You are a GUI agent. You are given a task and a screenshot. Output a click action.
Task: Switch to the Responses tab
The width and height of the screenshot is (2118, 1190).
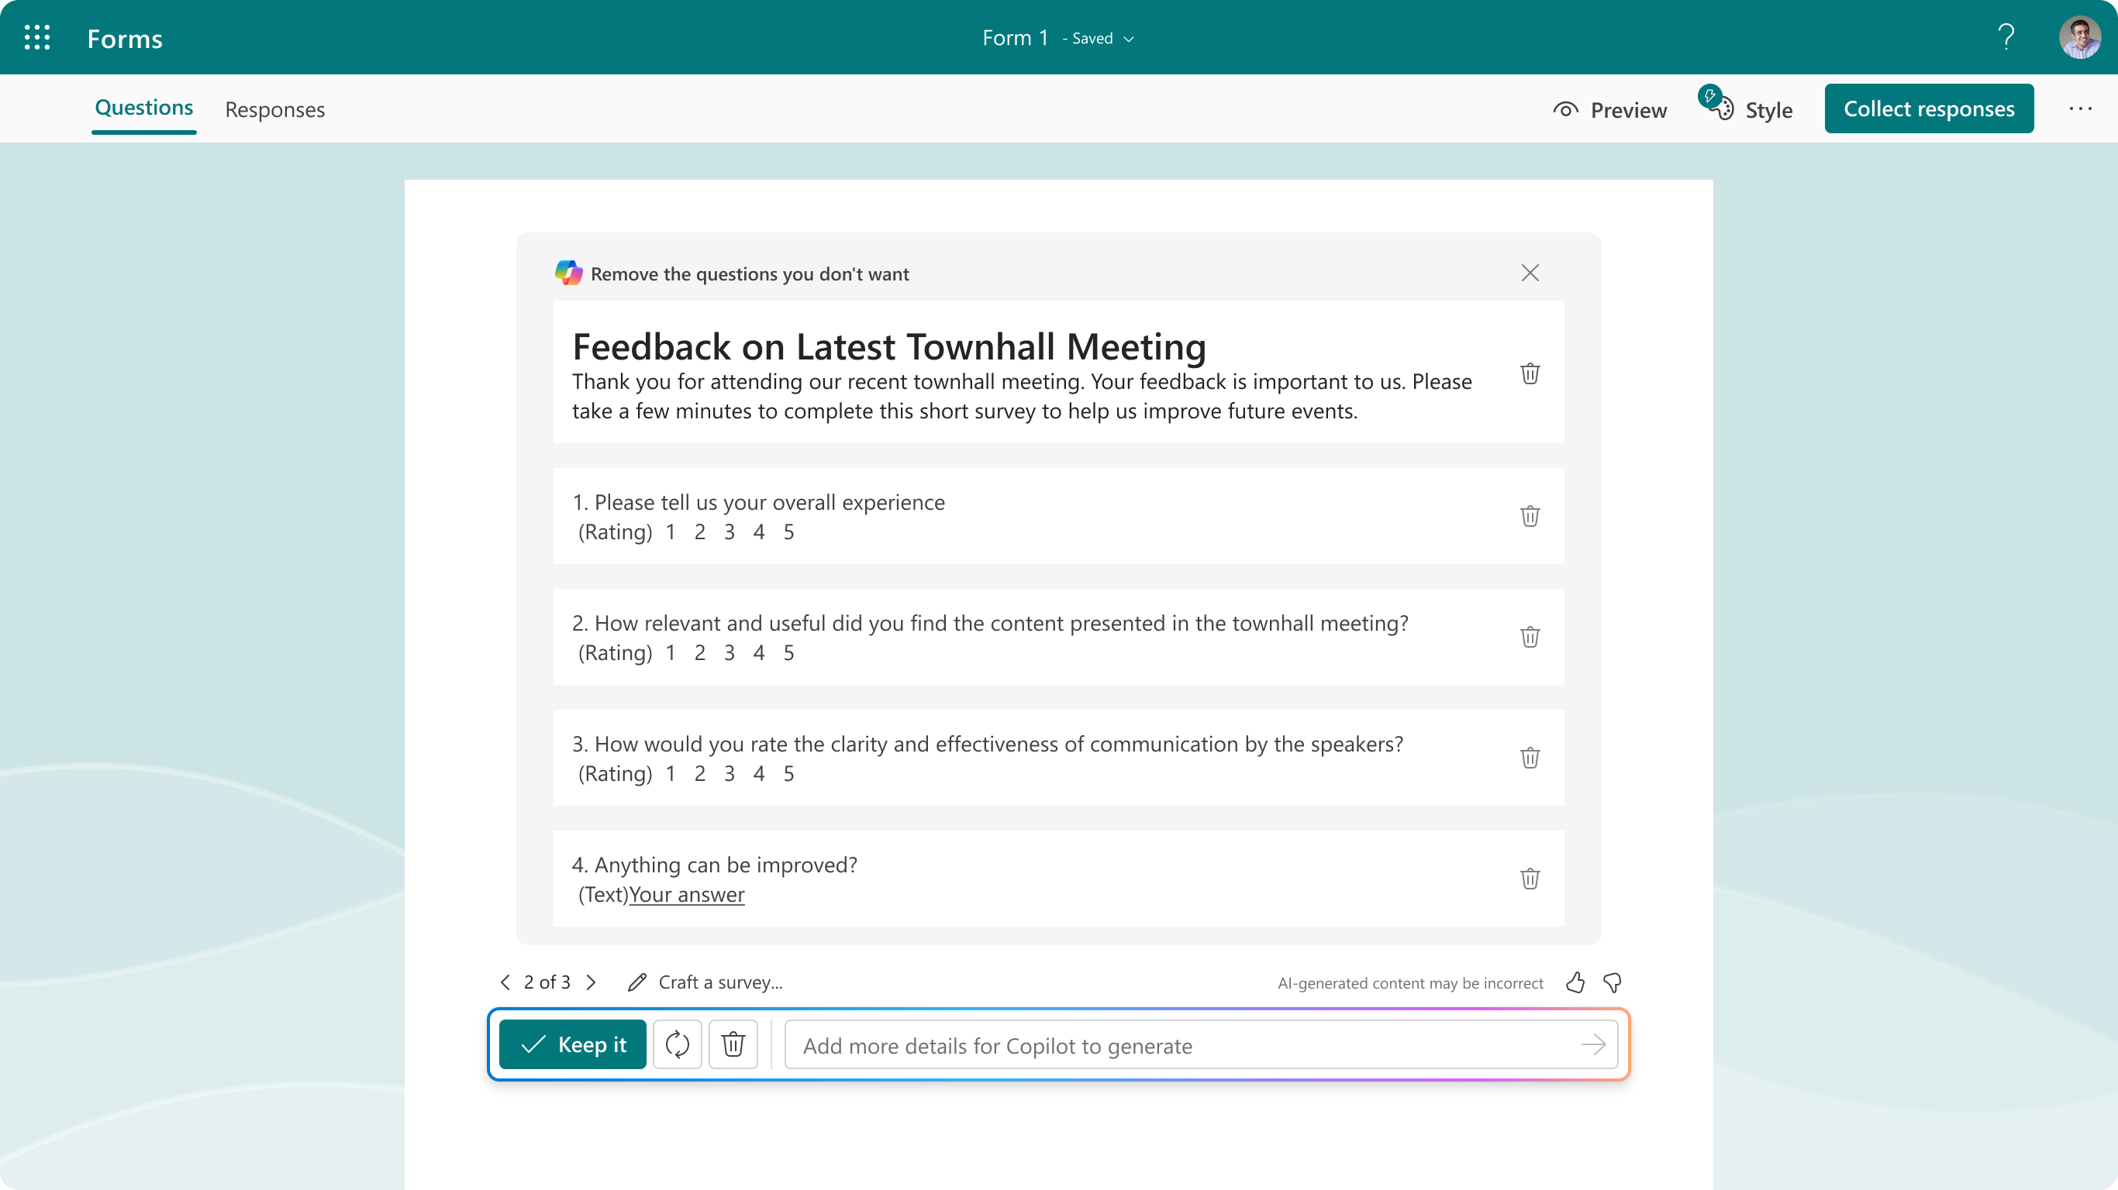pyautogui.click(x=275, y=109)
